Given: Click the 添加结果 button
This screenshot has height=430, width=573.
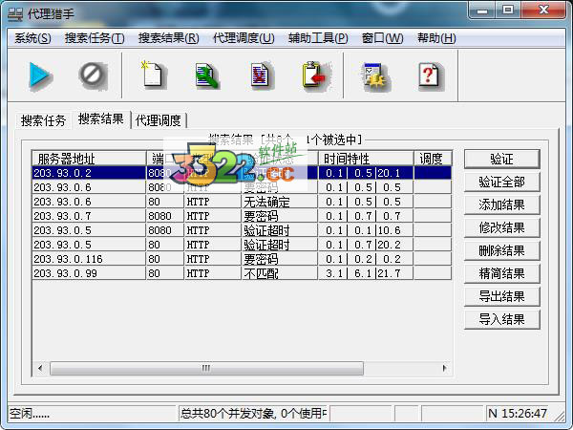Looking at the screenshot, I should click(x=501, y=204).
